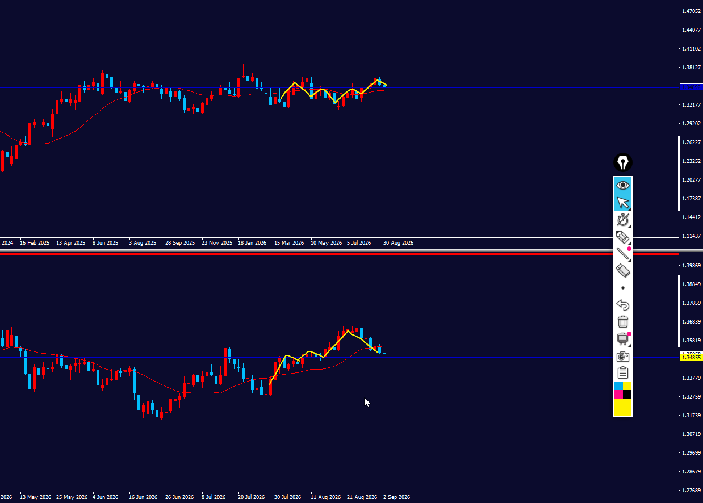Screen dimensions: 703x503
Task: Select the eraser tool
Action: tap(623, 271)
